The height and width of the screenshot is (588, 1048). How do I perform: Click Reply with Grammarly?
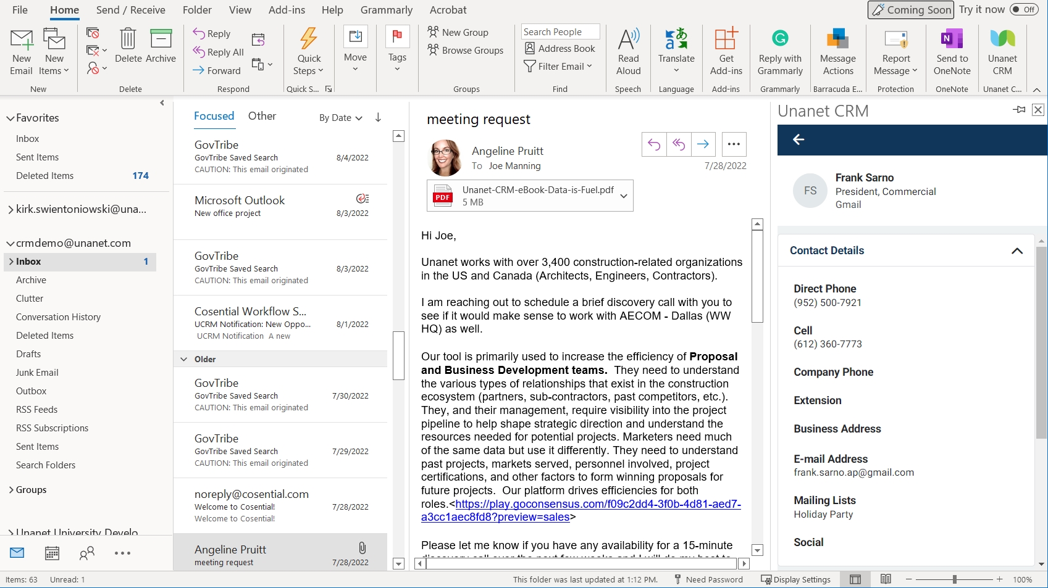[x=780, y=52]
